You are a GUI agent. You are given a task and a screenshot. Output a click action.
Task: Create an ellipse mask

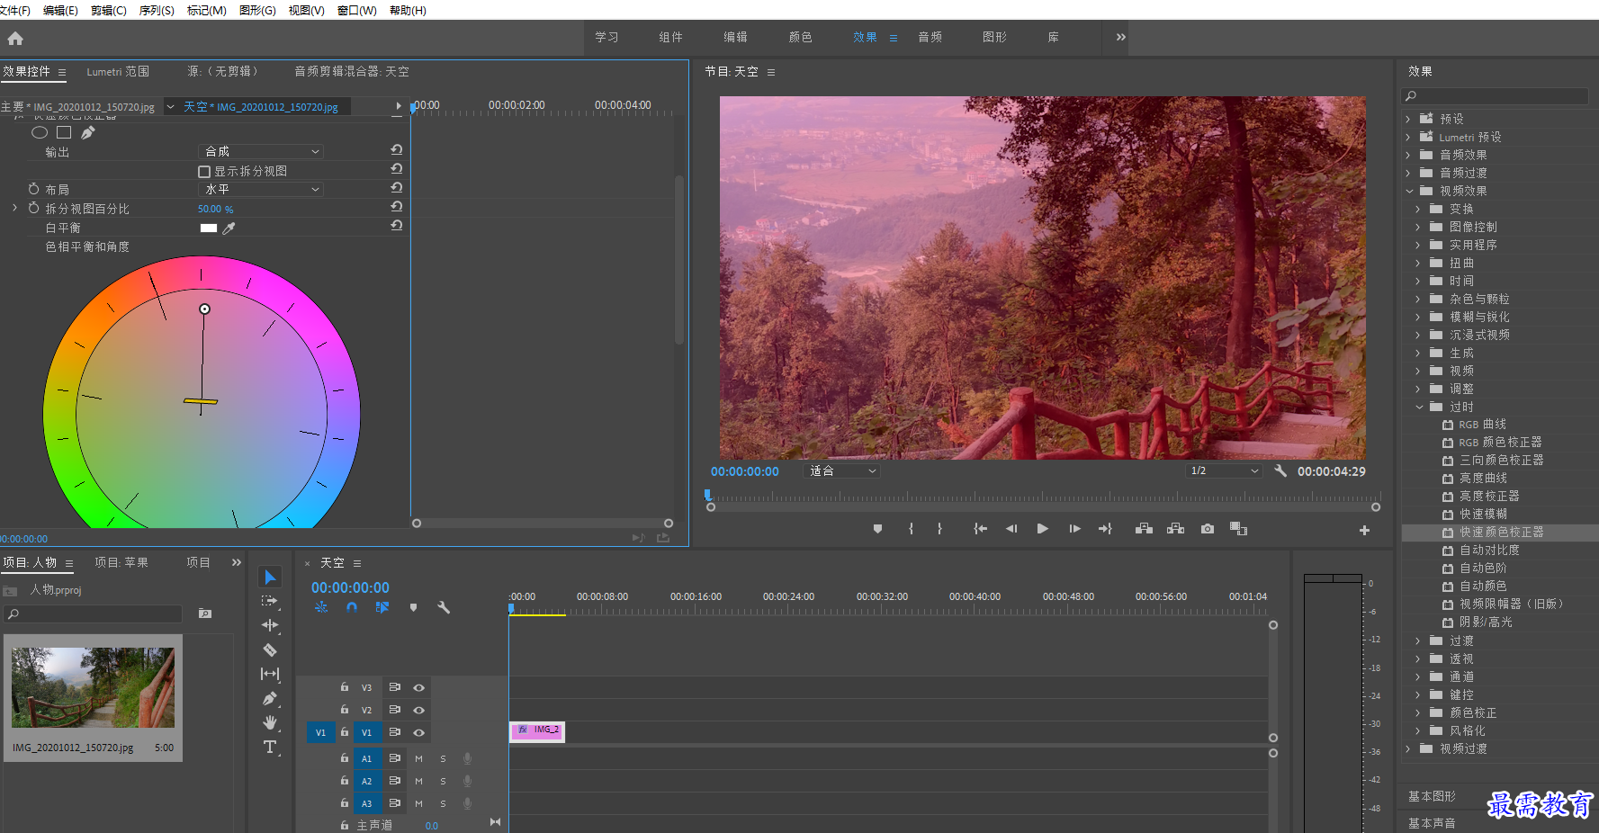[40, 132]
